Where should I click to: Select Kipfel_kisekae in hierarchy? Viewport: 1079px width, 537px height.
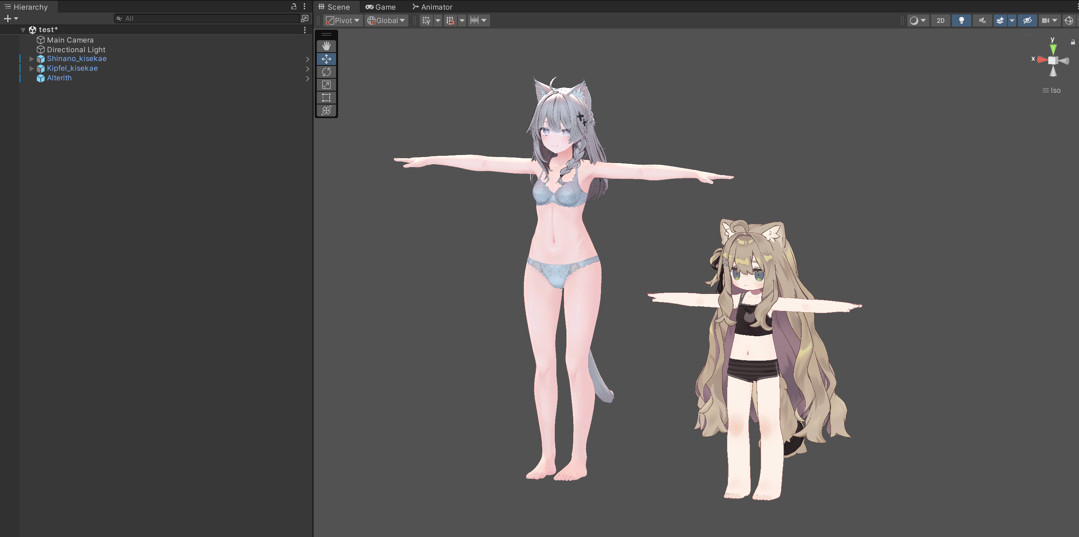(72, 68)
